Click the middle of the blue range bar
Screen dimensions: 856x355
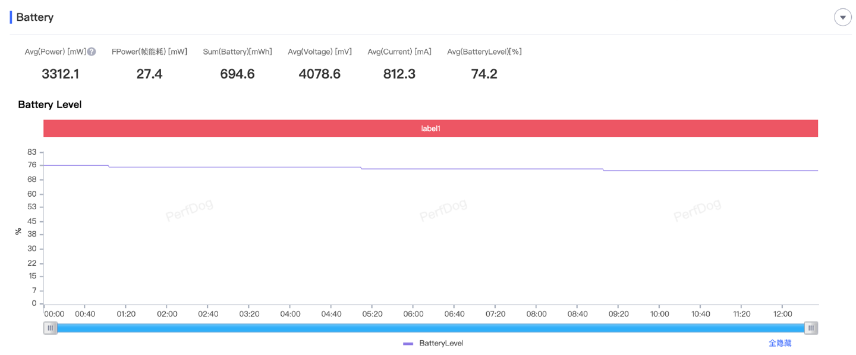coord(430,328)
